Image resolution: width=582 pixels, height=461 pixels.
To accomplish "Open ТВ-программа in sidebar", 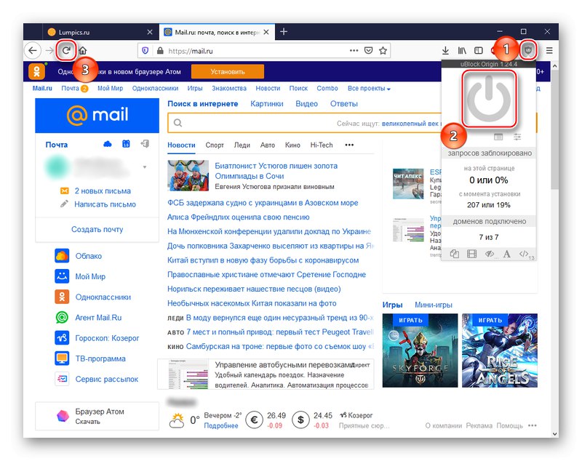I will pyautogui.click(x=100, y=358).
